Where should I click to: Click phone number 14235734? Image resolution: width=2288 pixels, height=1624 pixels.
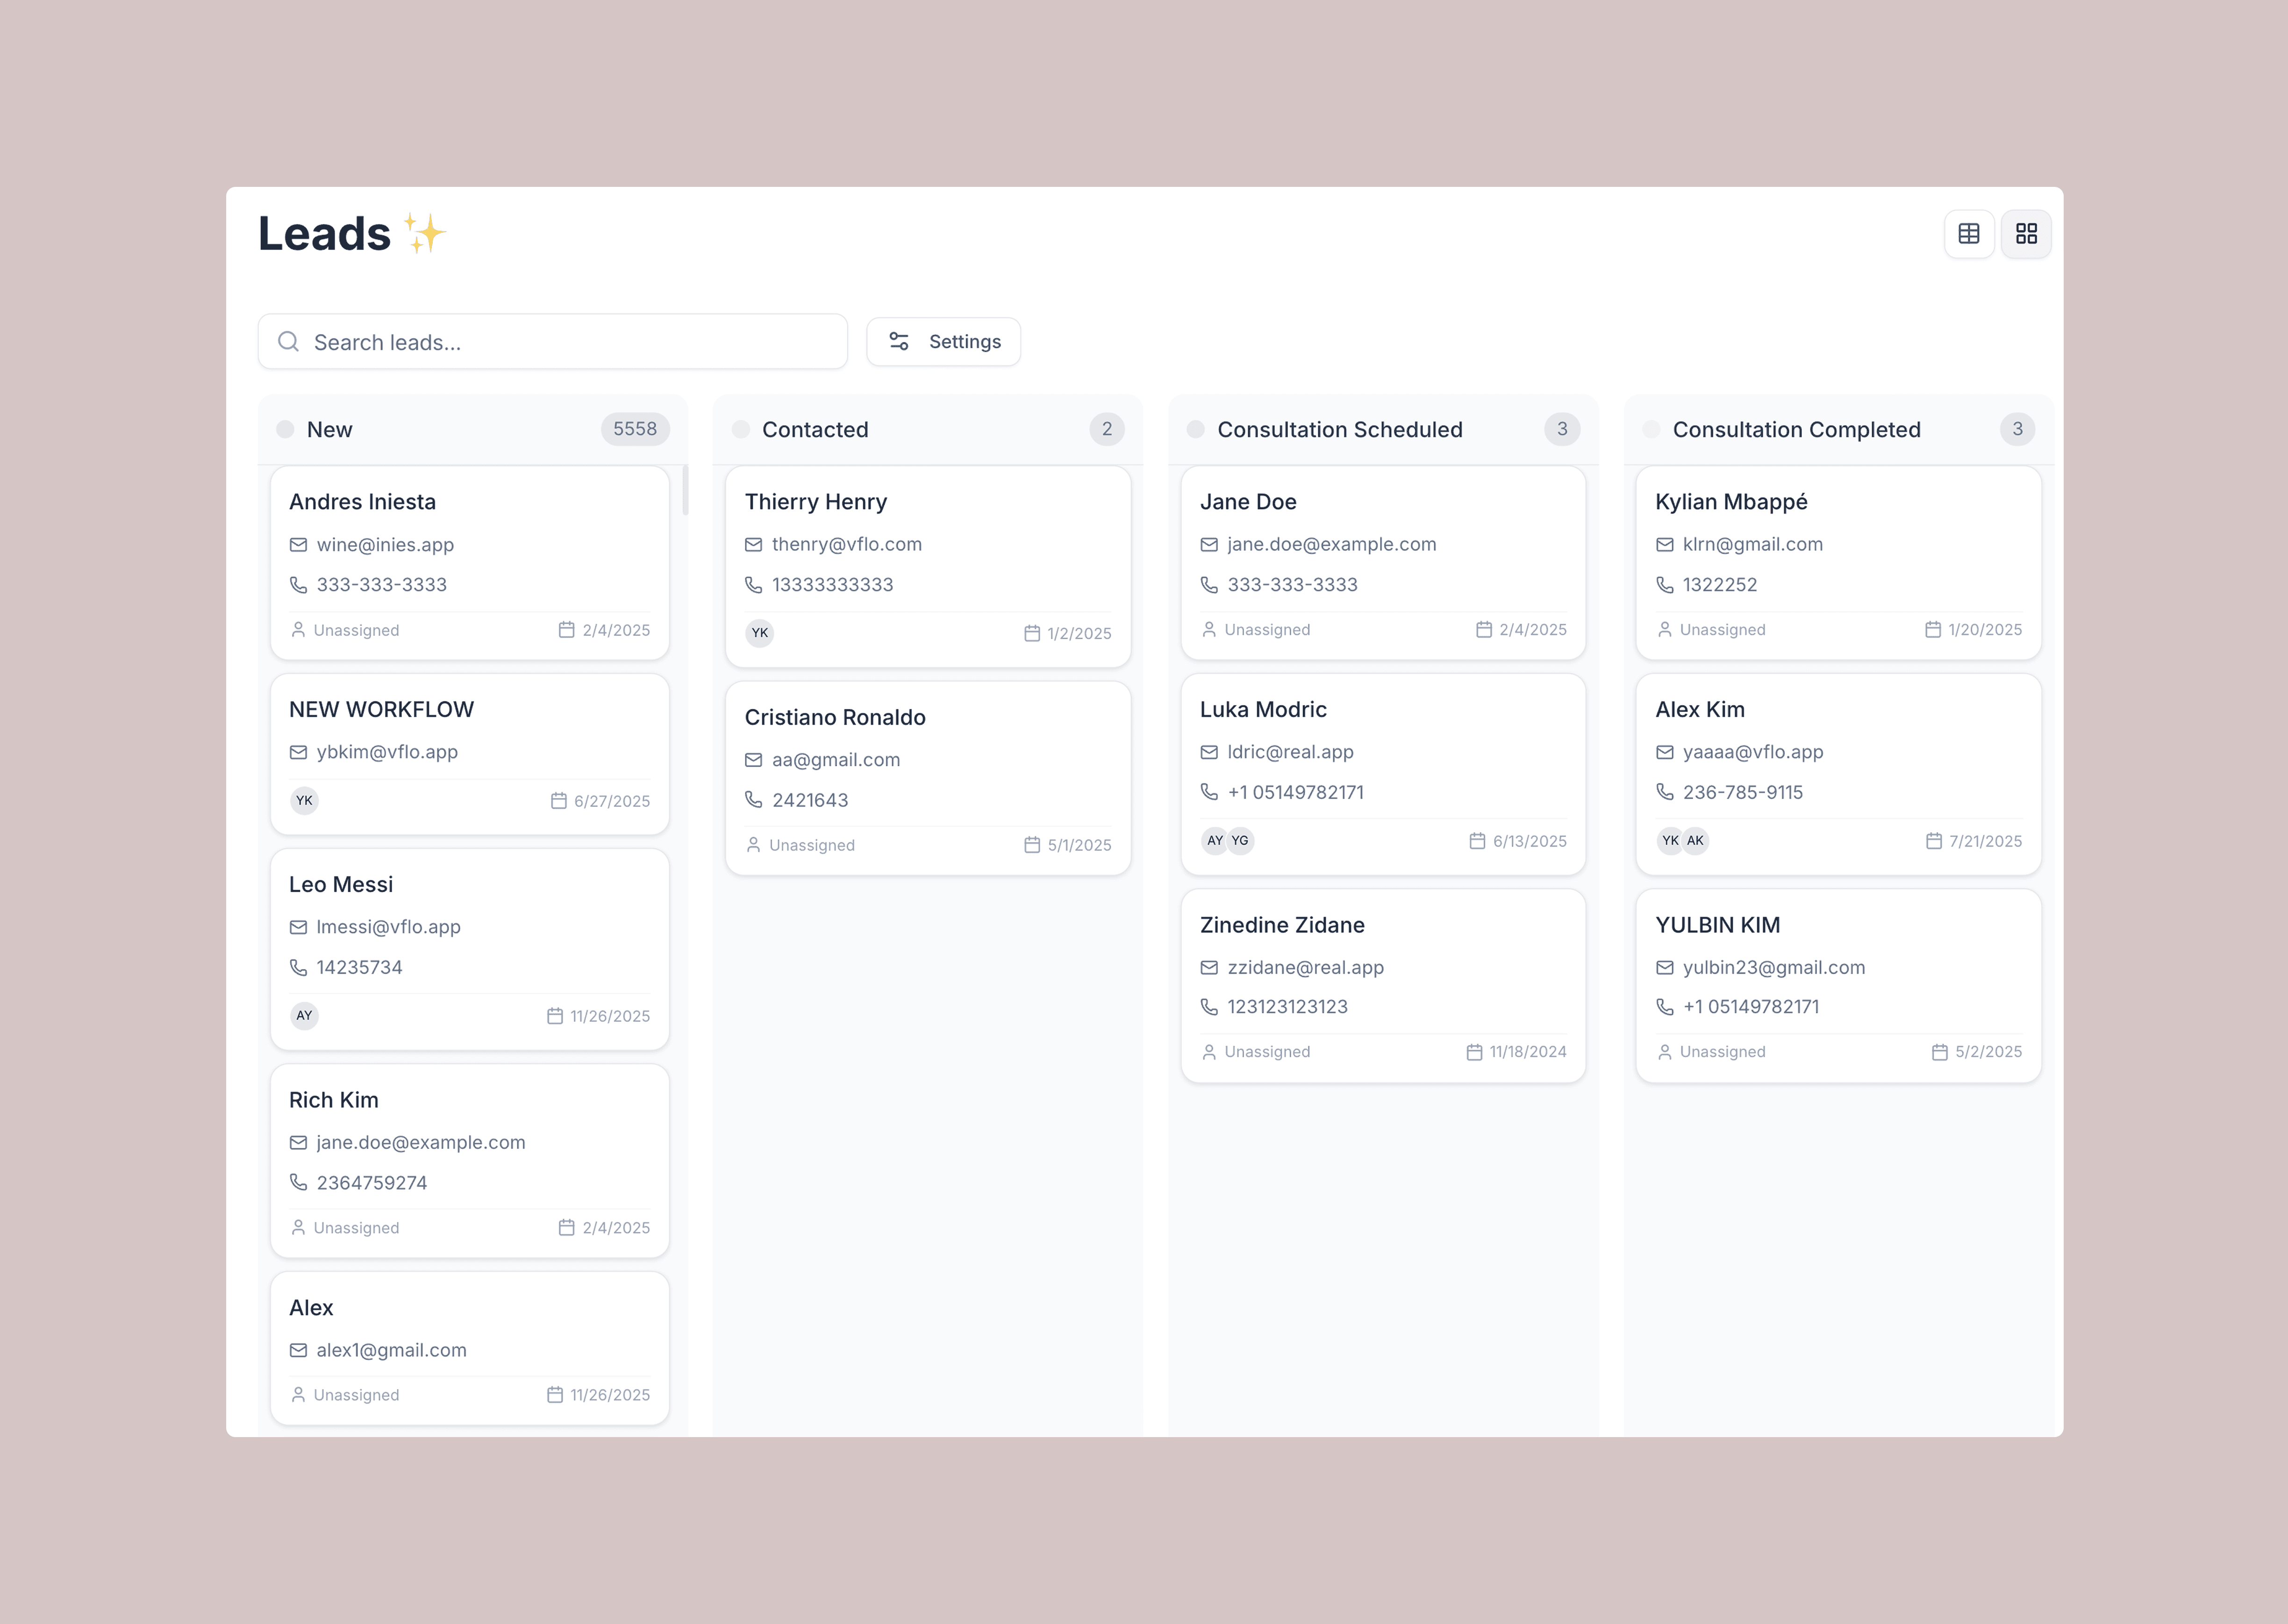tap(359, 967)
